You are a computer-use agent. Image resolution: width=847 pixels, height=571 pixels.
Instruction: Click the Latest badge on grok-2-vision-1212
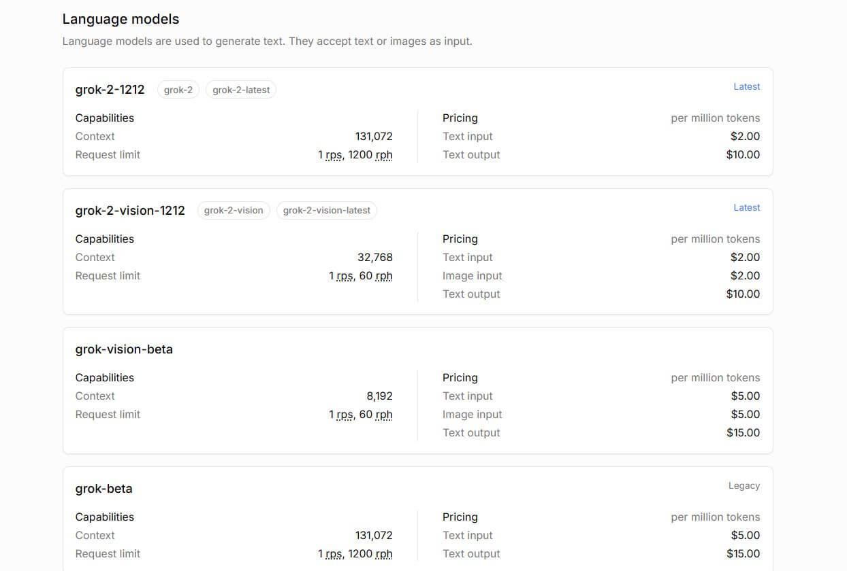[x=746, y=207]
